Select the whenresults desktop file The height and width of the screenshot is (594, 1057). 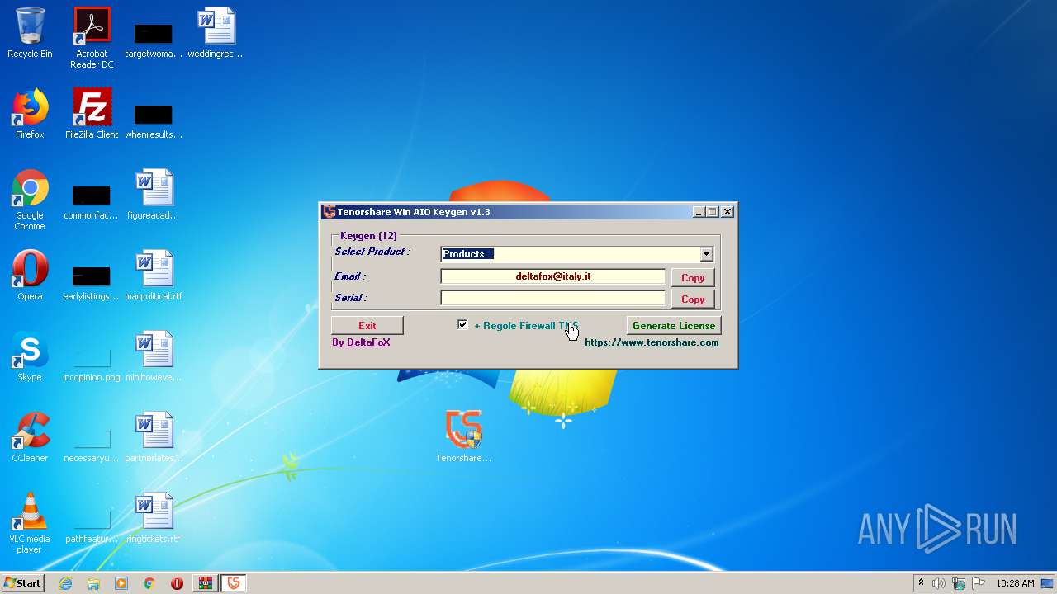pos(154,120)
